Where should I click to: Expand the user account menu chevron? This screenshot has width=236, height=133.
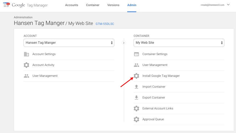[x=228, y=5]
